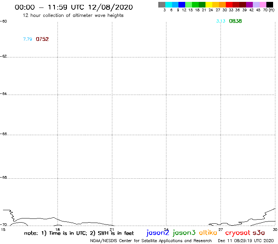
Task: Pick the bright red swatch between 30 and 33
Action: click(x=229, y=5)
